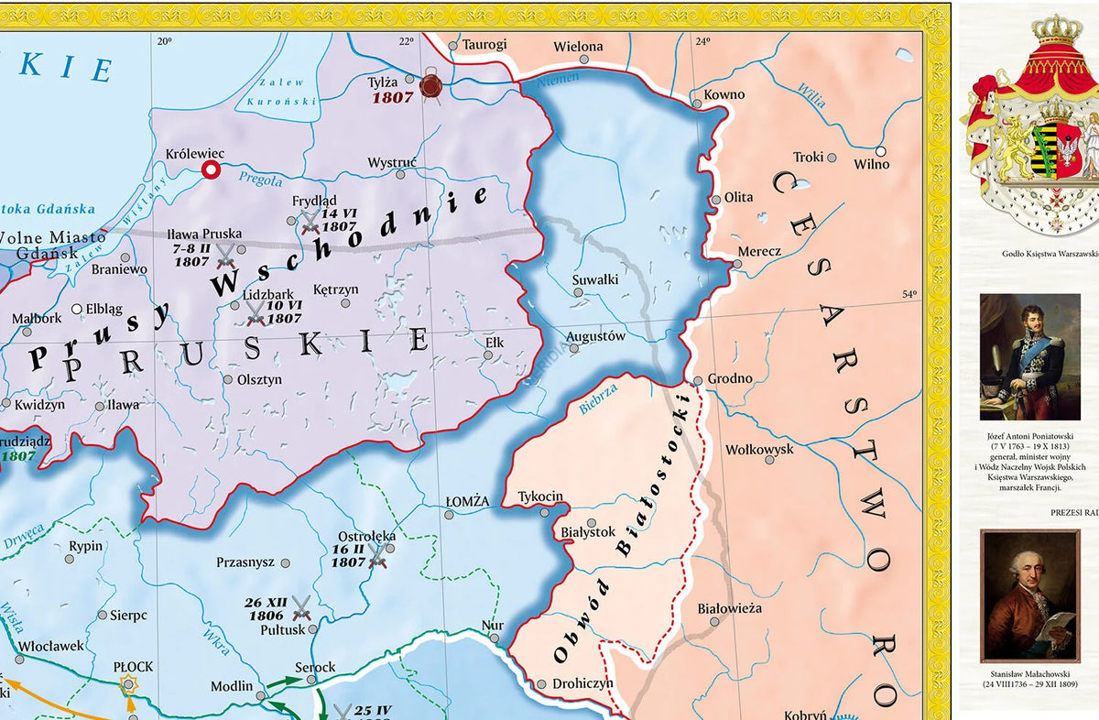Click the Zalew Kuroński lagoon label
Viewport: 1099px width, 720px height.
tap(281, 93)
